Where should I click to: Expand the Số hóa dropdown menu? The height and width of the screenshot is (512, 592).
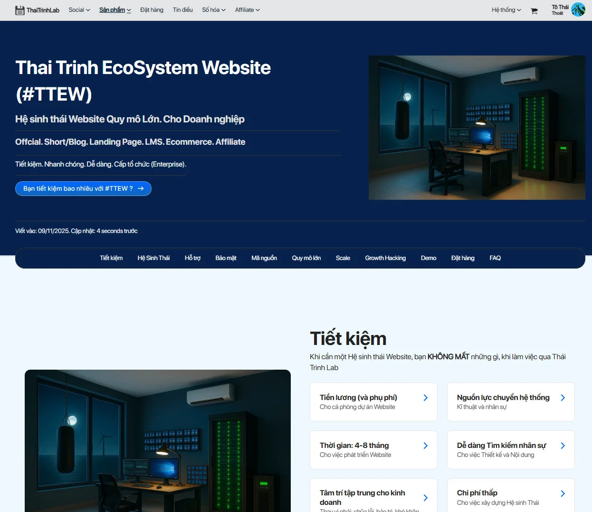point(214,10)
